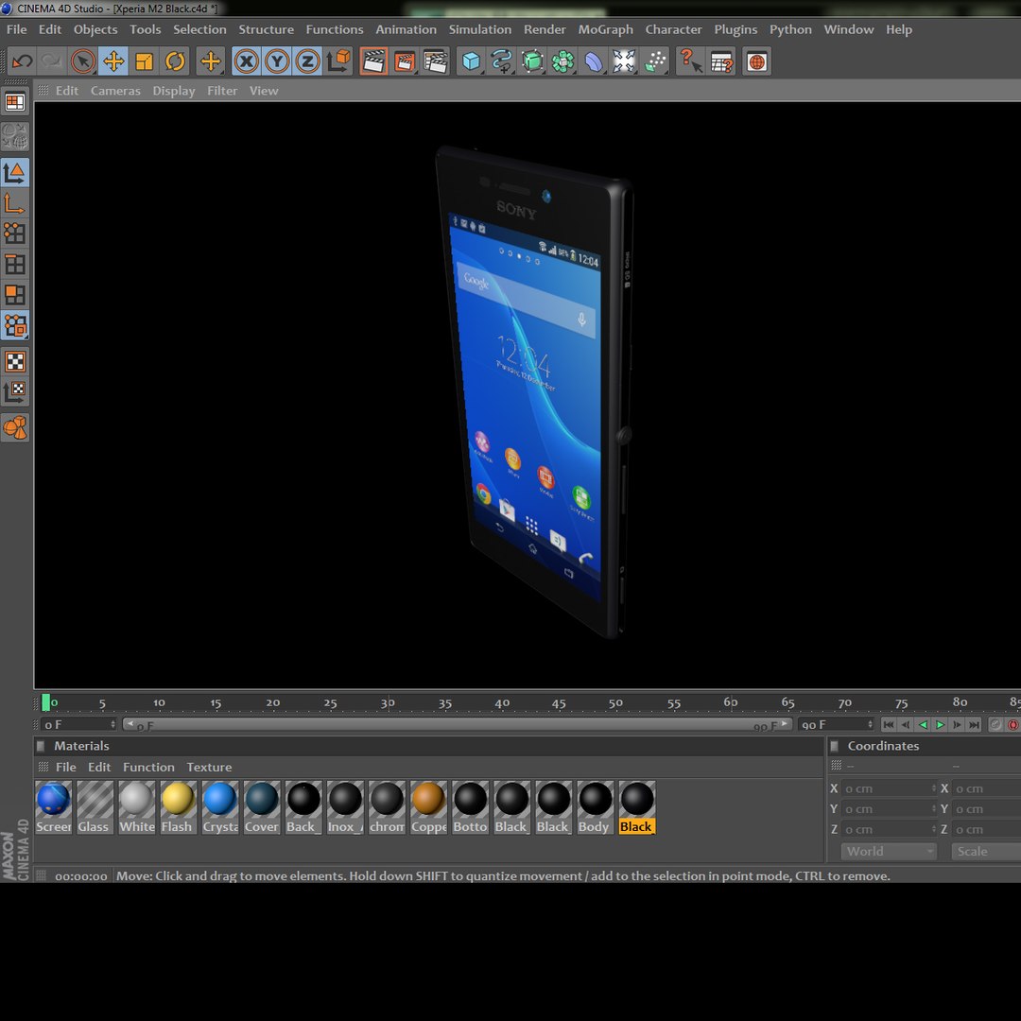The image size is (1021, 1021).
Task: Enable Model mode in left sidebar
Action: coord(15,173)
